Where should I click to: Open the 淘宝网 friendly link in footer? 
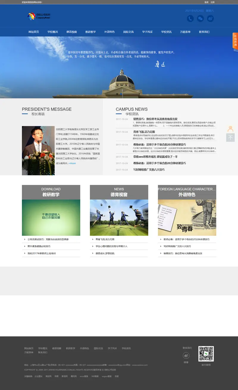48,376
